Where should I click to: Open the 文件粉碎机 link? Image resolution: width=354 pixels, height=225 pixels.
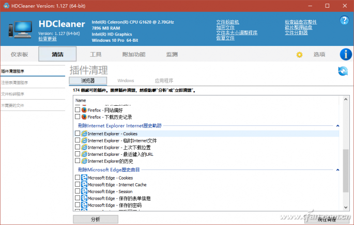(227, 22)
